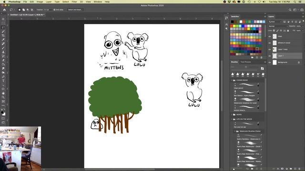
Task: Choose New selection mode icon
Action: tap(20, 9)
